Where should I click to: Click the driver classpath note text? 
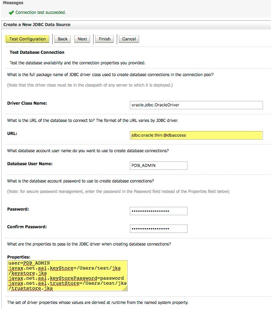tap(90, 85)
